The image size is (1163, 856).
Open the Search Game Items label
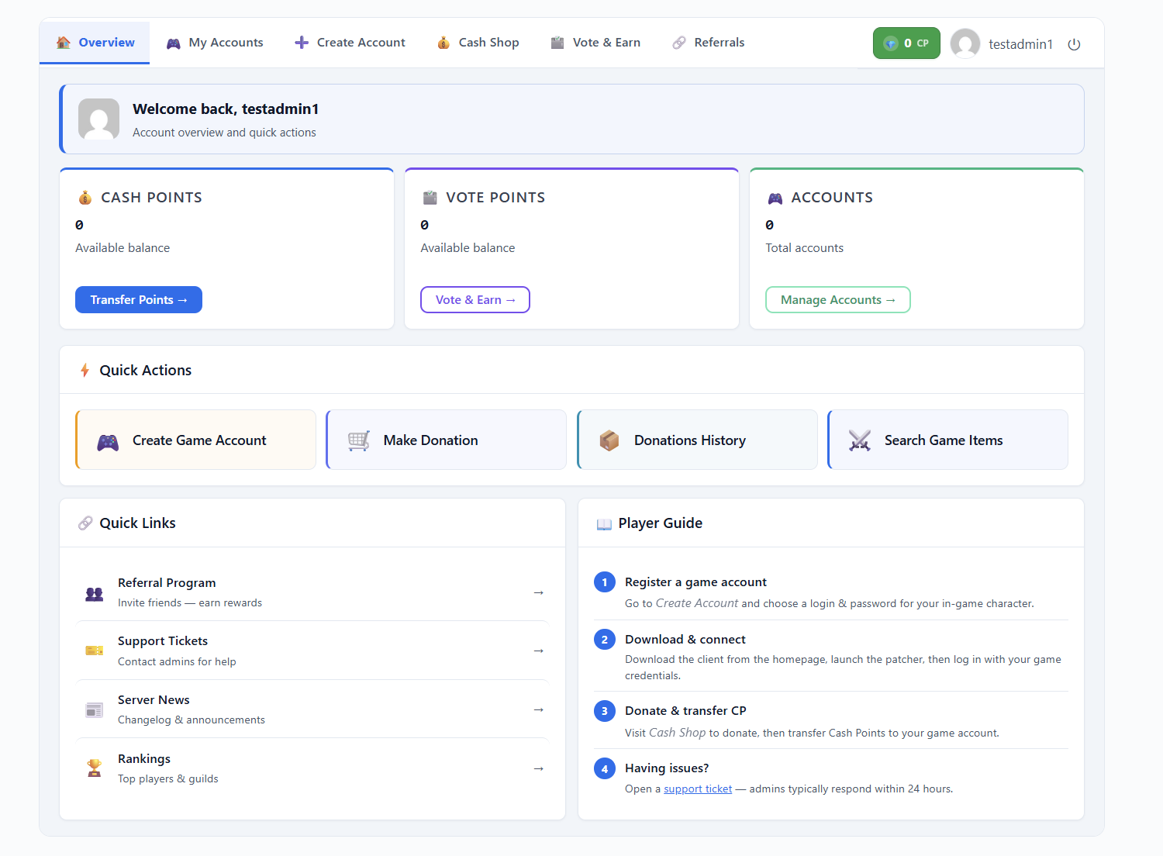[x=944, y=440]
